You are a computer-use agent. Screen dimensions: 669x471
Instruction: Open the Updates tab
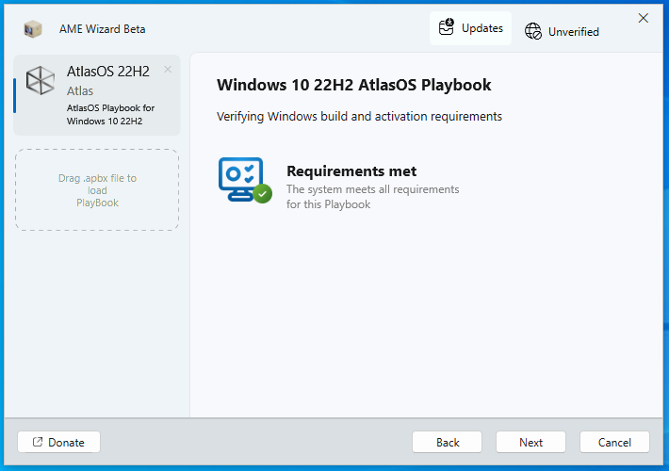point(471,28)
